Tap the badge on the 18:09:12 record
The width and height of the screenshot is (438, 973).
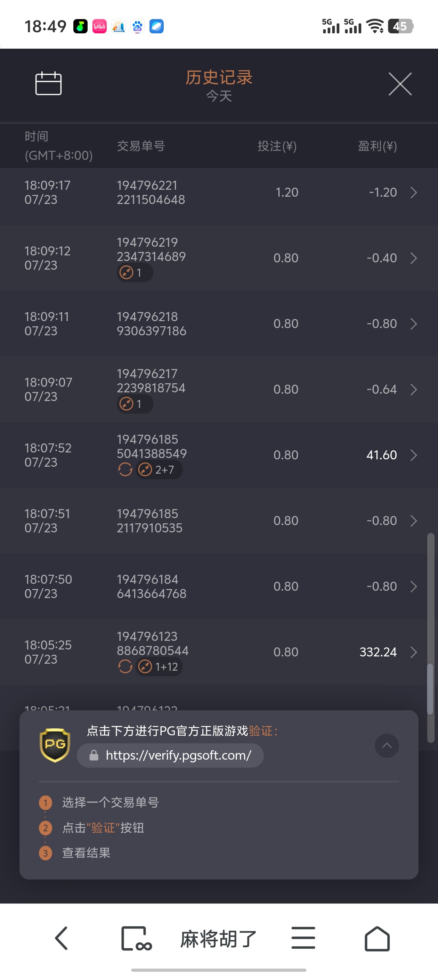(x=135, y=272)
